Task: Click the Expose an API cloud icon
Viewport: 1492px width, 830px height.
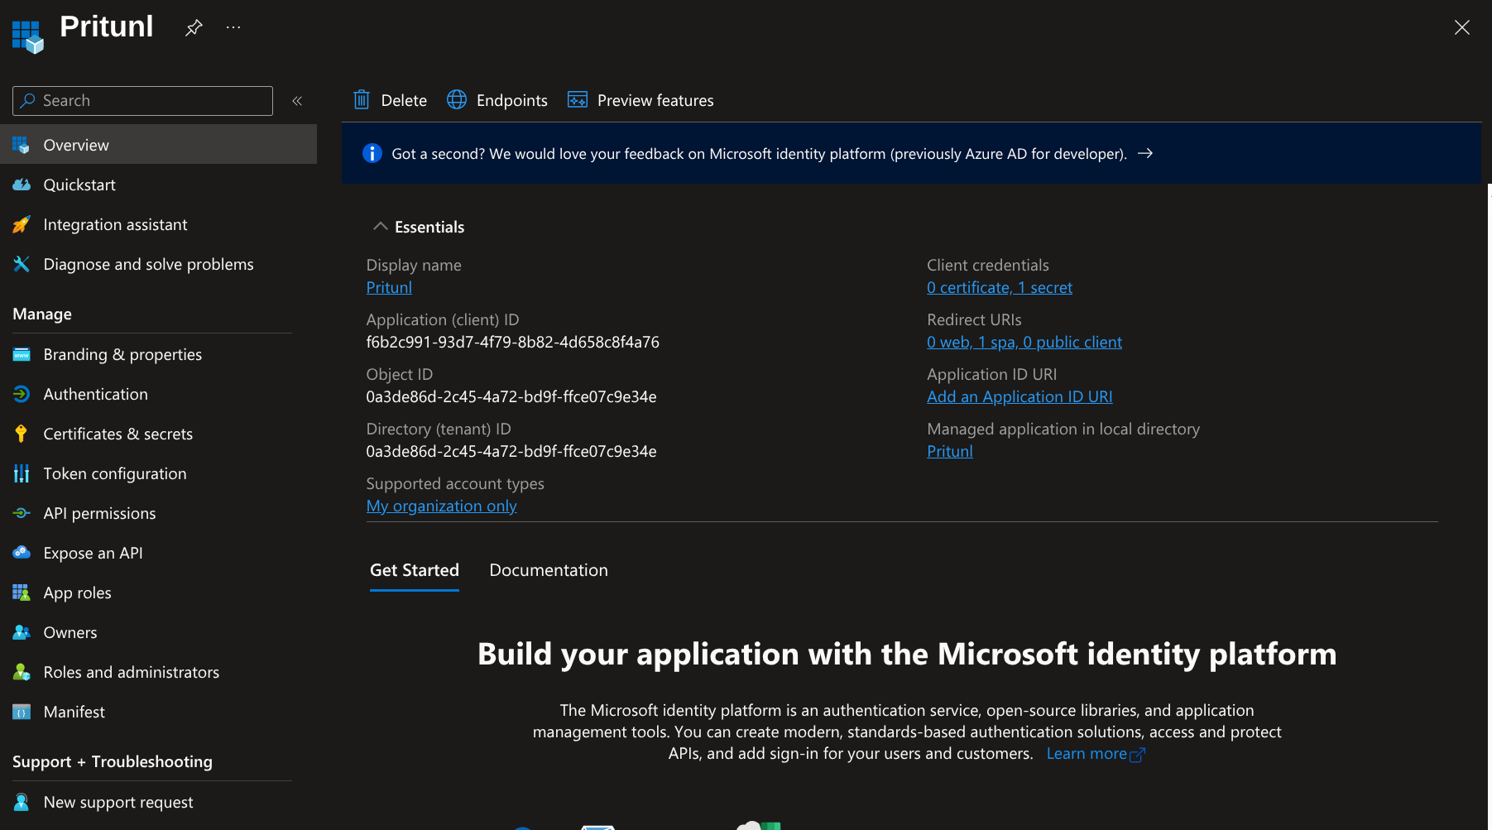Action: point(22,553)
